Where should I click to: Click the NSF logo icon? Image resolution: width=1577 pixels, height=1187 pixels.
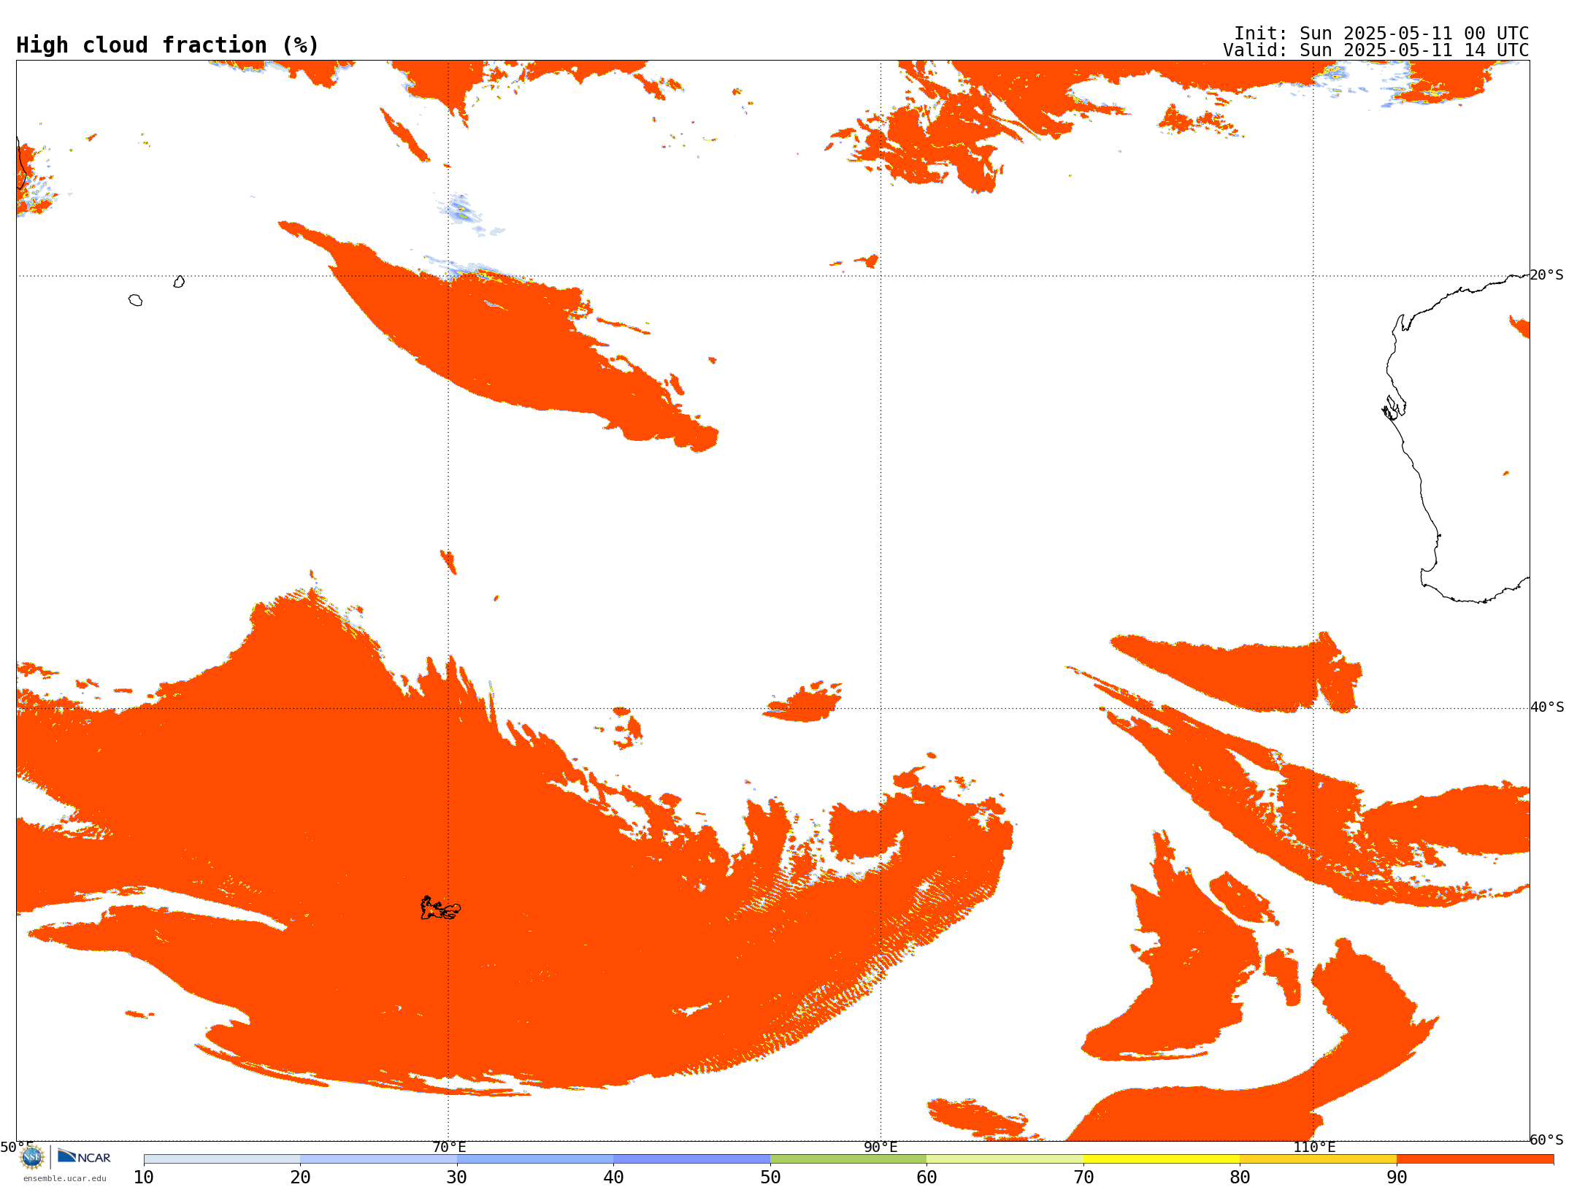[x=32, y=1157]
